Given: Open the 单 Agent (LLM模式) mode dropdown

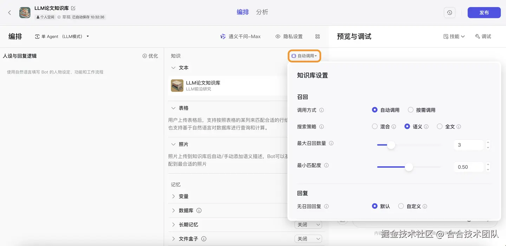Looking at the screenshot, I should 62,36.
